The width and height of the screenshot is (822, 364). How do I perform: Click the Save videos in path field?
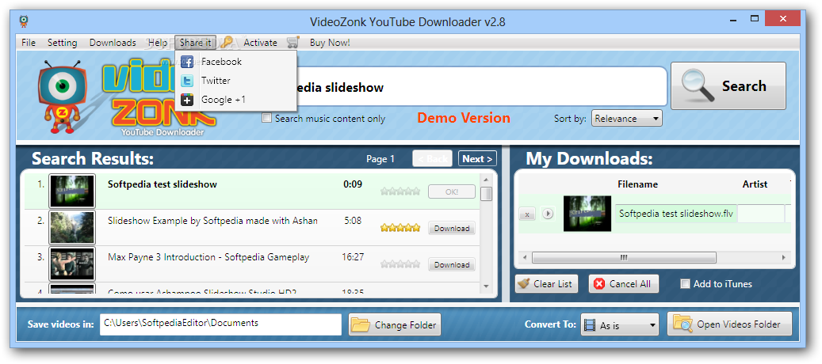click(220, 324)
